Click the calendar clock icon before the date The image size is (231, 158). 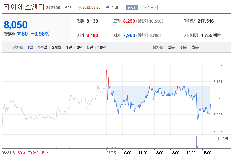(79, 8)
